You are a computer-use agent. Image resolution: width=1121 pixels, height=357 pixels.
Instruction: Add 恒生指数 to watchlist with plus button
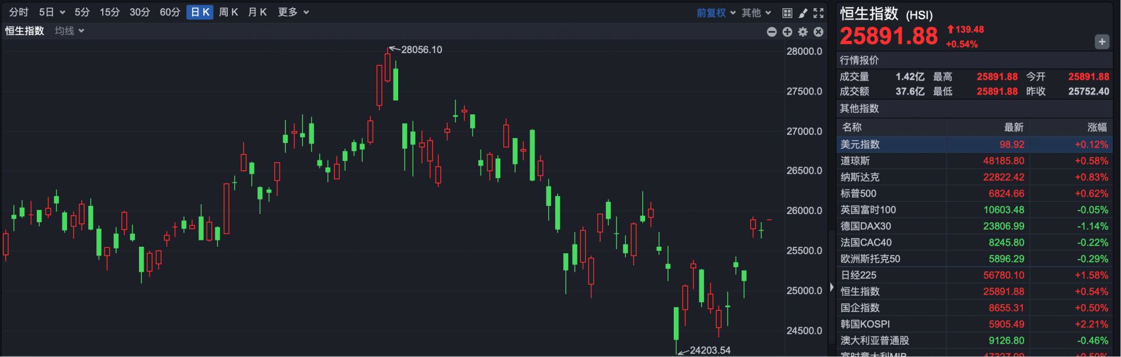coord(1101,41)
